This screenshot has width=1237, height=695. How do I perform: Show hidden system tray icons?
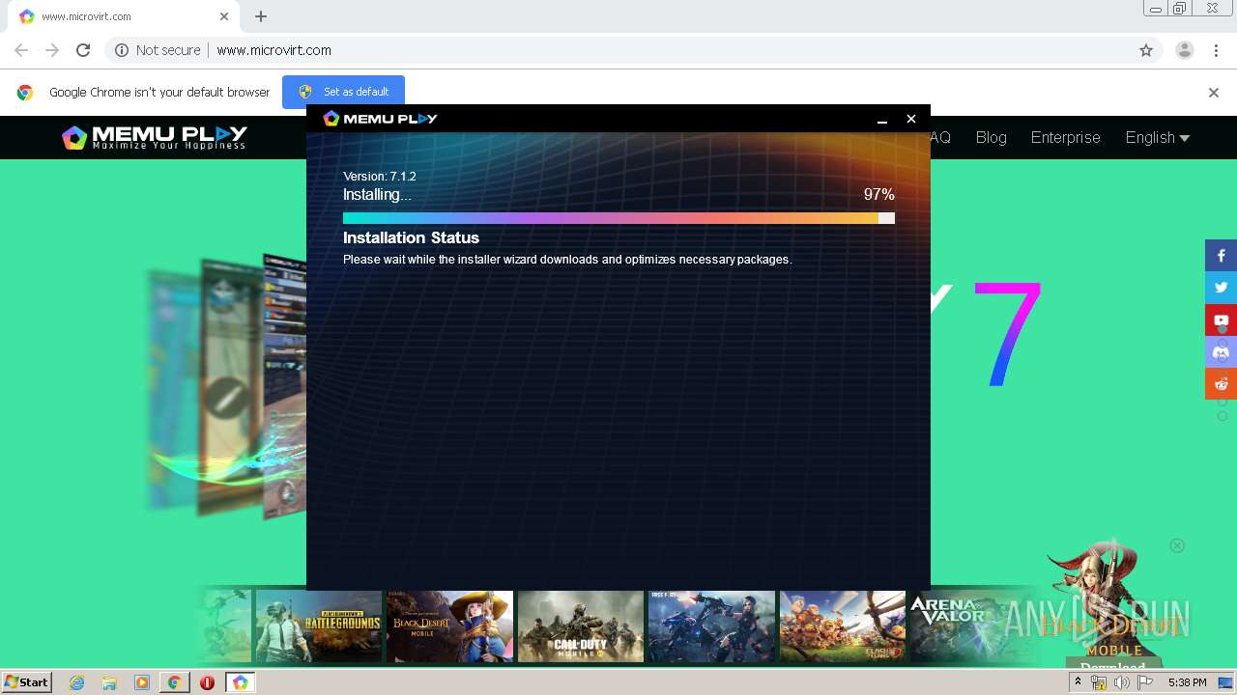[x=1078, y=682]
